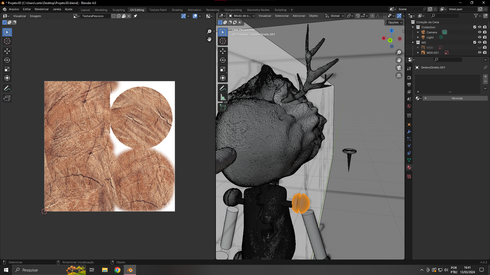Show the hidden MSX object
The height and width of the screenshot is (275, 490).
[480, 48]
